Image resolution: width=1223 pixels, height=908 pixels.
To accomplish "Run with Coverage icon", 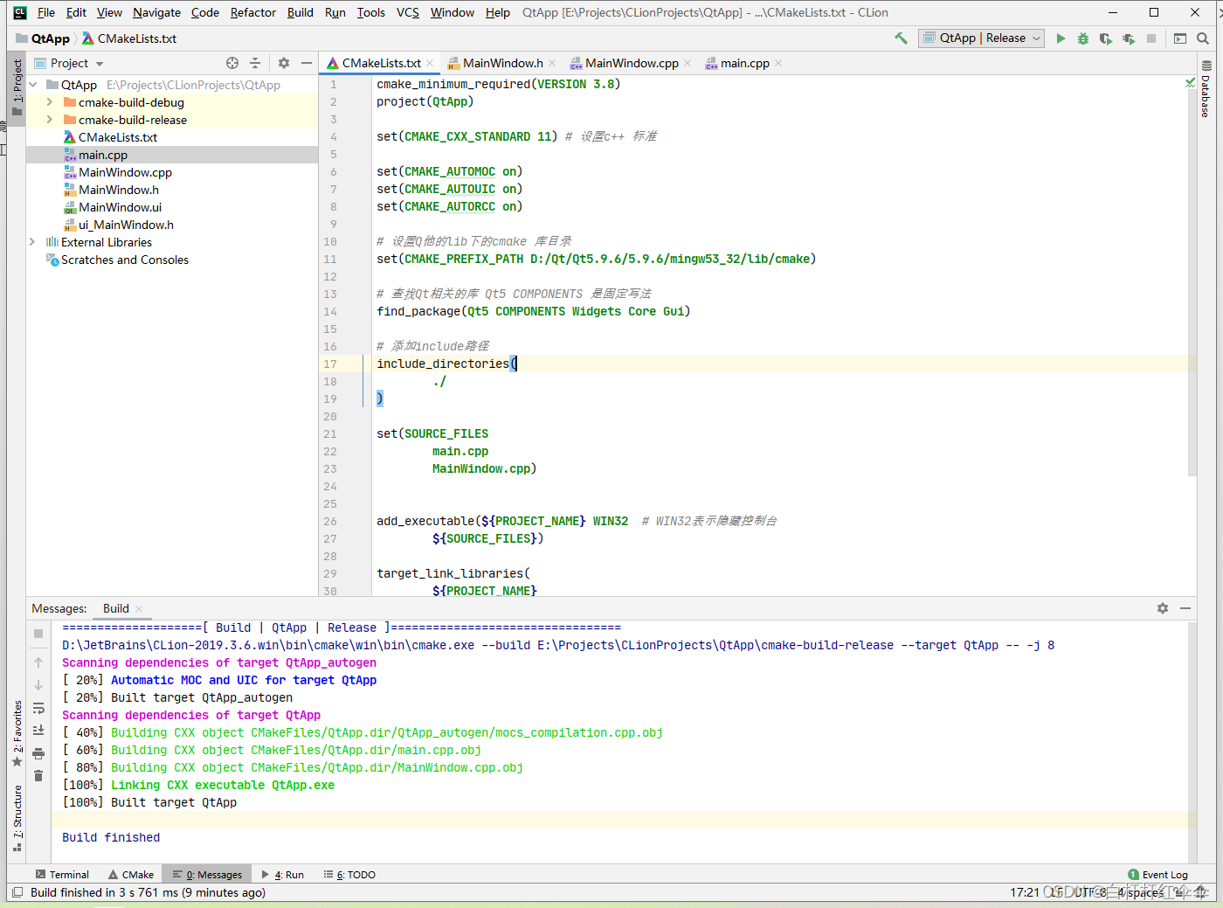I will coord(1106,38).
